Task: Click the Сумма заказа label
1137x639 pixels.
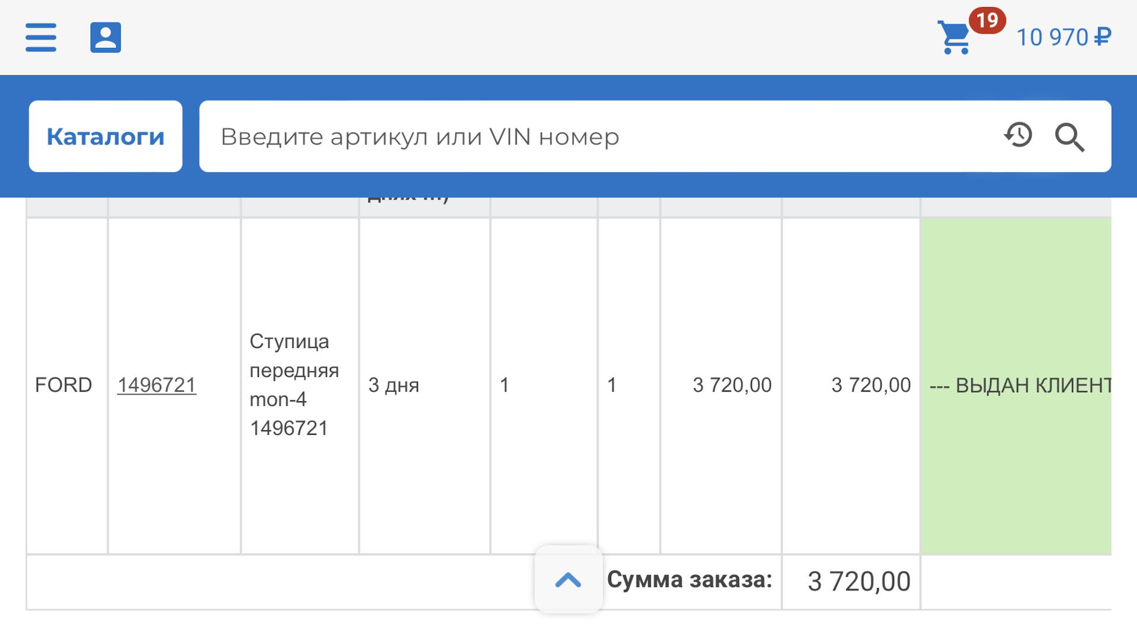Action: (x=689, y=580)
